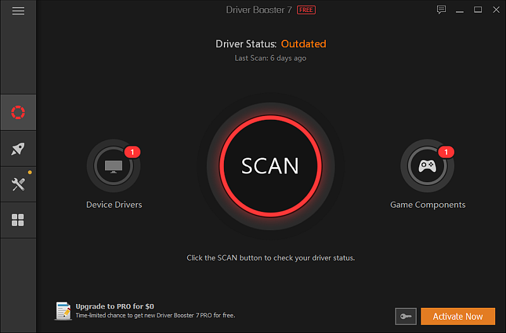Click the Driver Booster 7 title

259,10
